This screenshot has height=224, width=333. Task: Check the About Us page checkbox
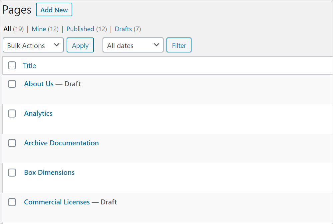point(12,84)
